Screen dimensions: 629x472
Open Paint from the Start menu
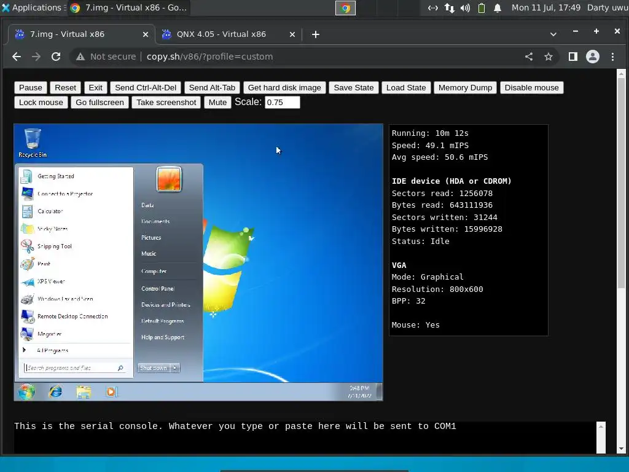[x=76, y=264]
